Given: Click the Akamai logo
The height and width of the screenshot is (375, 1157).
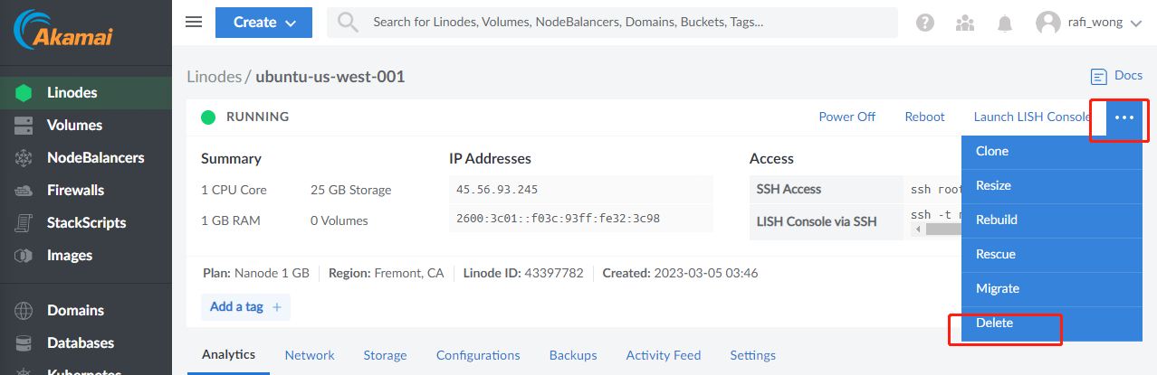Looking at the screenshot, I should [x=61, y=32].
